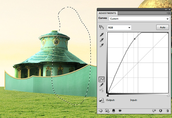Delete this adjustment layer trash icon
The image size is (172, 118).
[x=167, y=111]
